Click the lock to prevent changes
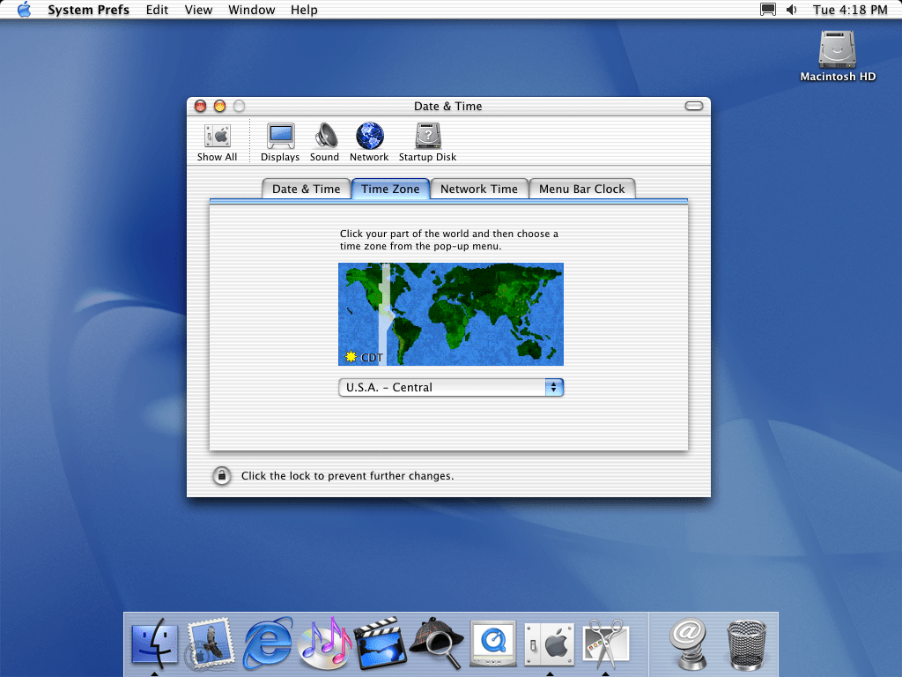This screenshot has width=902, height=677. pyautogui.click(x=222, y=476)
